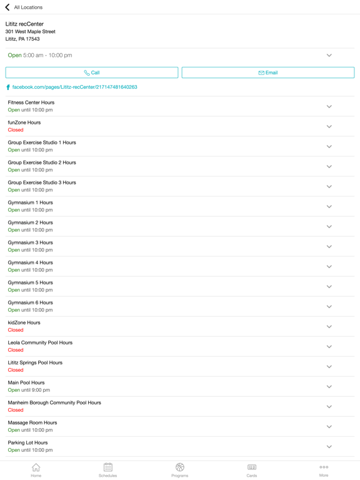Expand Group Exercise Studio 2 Hours chevron
This screenshot has width=360, height=480.
[x=329, y=166]
